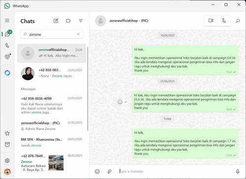The image size is (246, 179).
Task: Click the 10/06/2025 date separator
Action: coord(167,35)
